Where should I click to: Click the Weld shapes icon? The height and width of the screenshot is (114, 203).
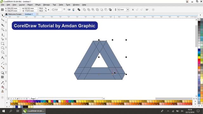click(x=84, y=9)
